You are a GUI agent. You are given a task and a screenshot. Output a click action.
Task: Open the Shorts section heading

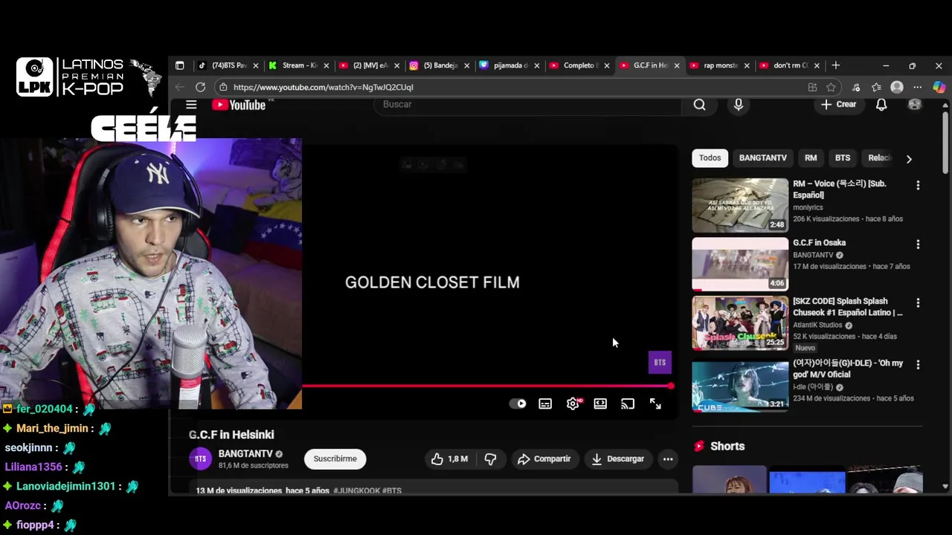[x=727, y=447]
